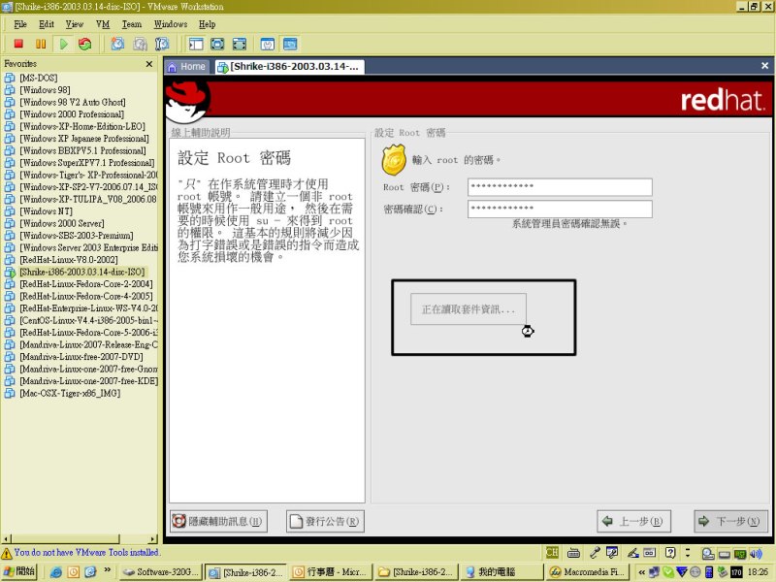Select [Windows-SBS-2003-Premium] favorite
The image size is (776, 582).
point(77,236)
